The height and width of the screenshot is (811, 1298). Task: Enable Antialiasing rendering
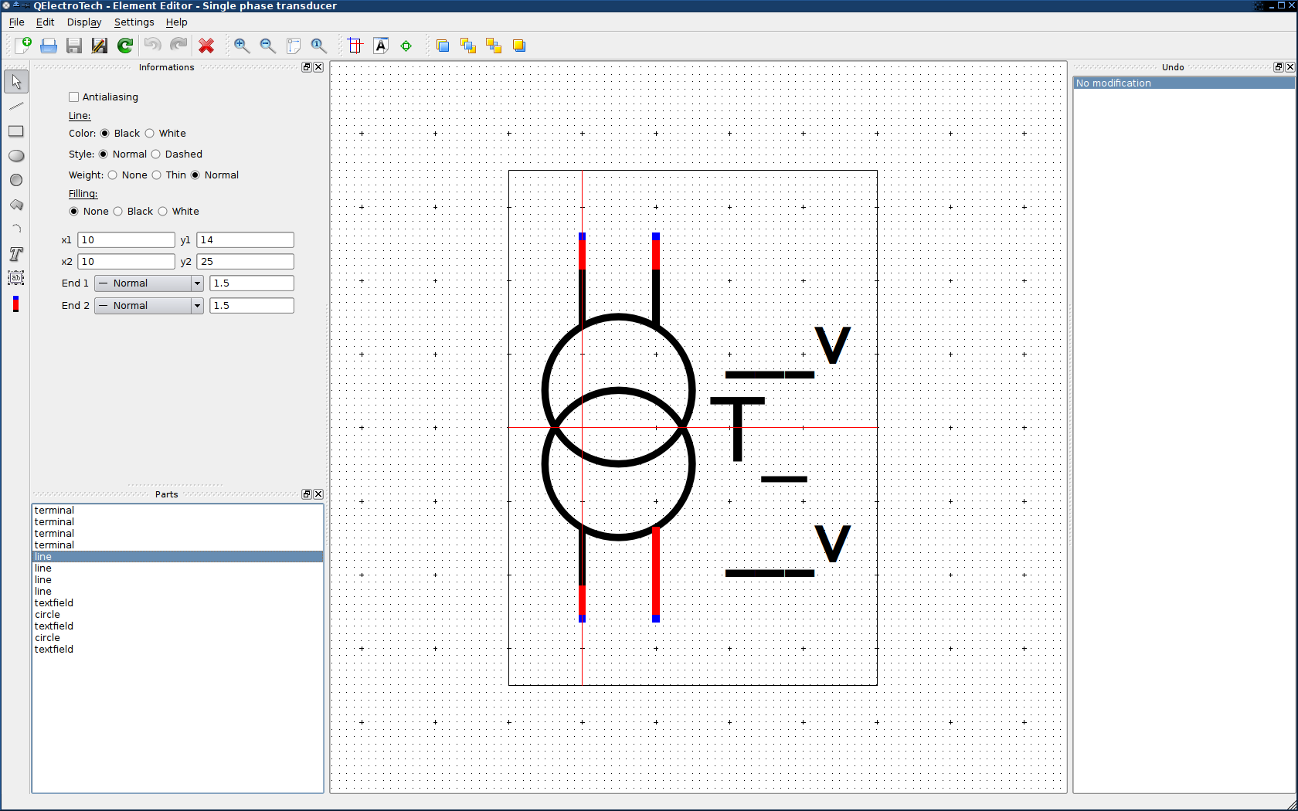(73, 97)
